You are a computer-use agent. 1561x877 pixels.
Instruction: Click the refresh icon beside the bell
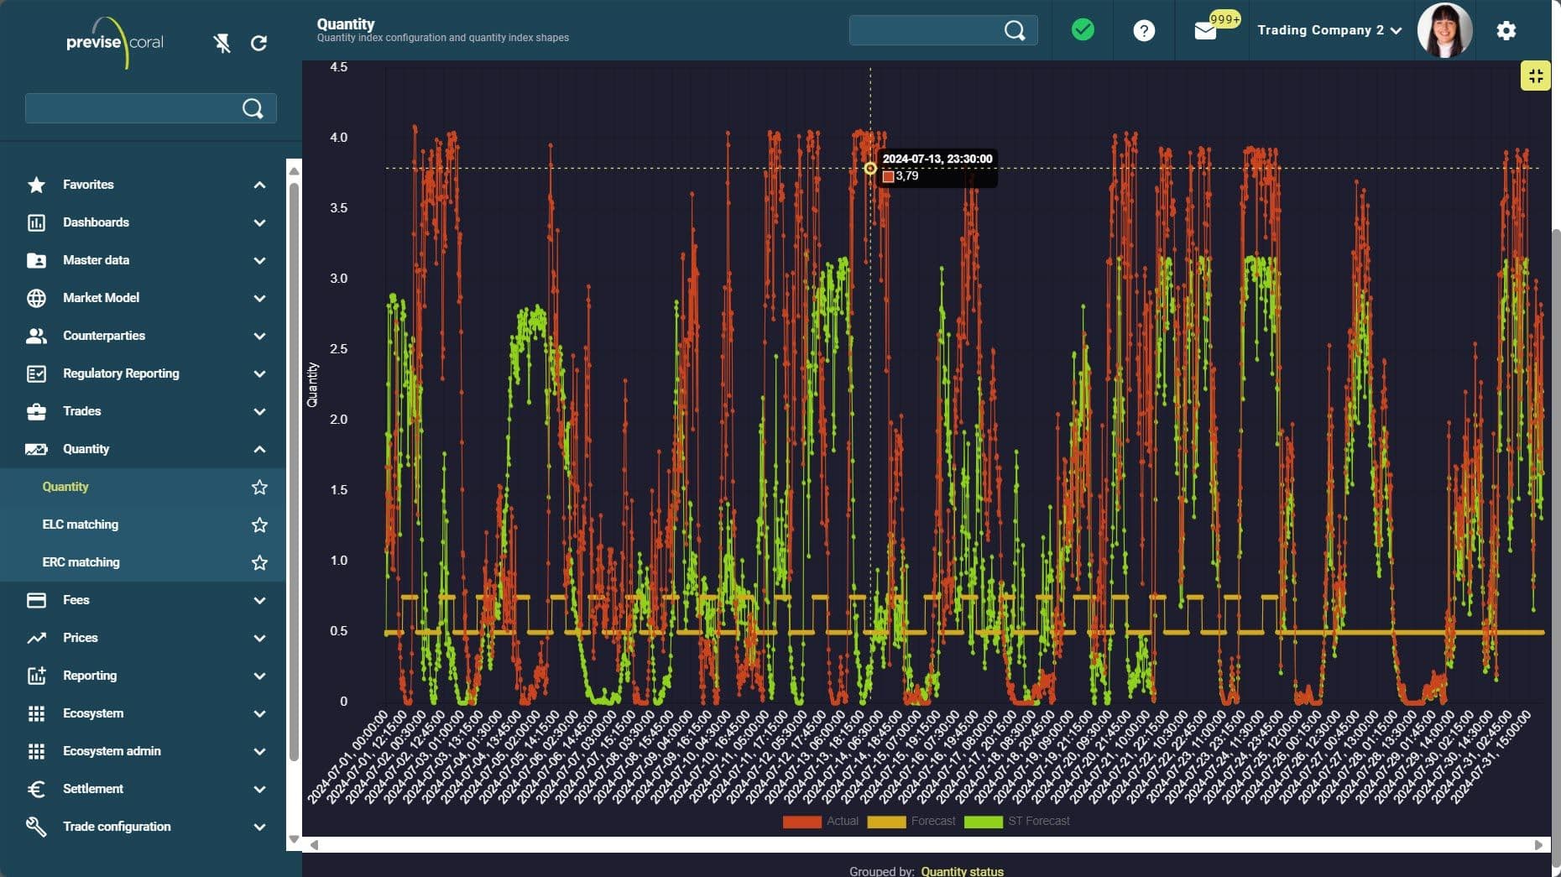tap(259, 43)
